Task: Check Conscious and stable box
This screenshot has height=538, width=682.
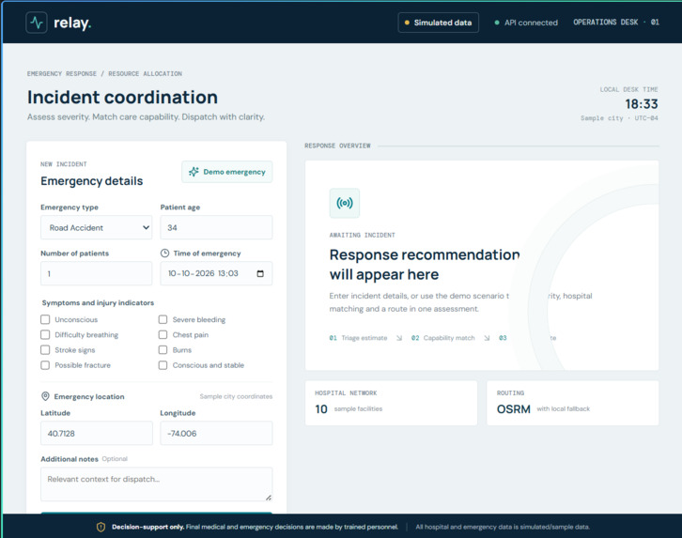Action: tap(163, 365)
